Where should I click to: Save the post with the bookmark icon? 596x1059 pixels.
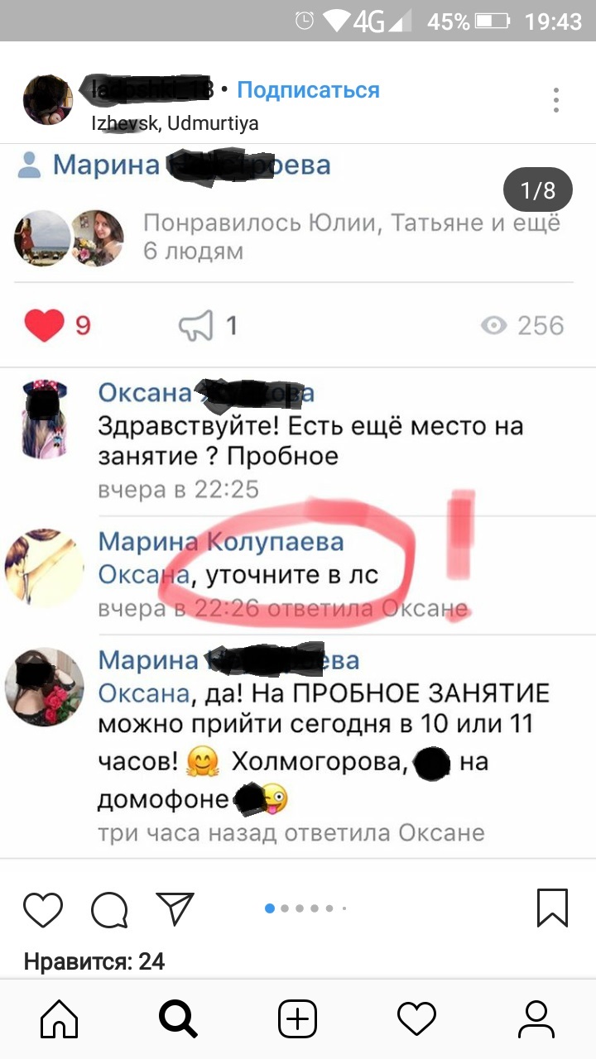(x=553, y=908)
